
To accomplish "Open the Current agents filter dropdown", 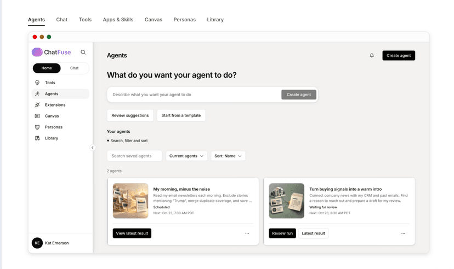I will click(186, 156).
